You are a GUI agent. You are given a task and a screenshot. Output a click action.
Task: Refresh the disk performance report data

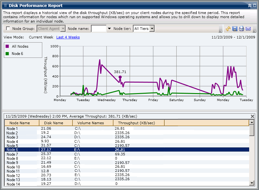tap(228, 29)
